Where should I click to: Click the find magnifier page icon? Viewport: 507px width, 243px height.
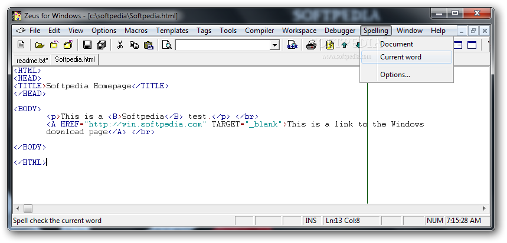point(167,45)
